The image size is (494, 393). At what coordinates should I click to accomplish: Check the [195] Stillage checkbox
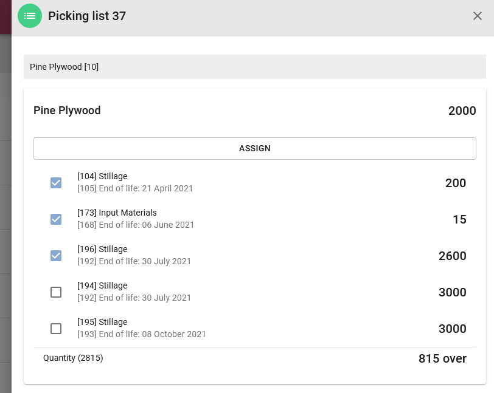click(56, 329)
